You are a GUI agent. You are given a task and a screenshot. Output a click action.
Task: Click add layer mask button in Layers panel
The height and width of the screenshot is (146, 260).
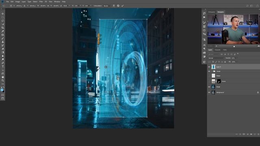click(x=244, y=134)
